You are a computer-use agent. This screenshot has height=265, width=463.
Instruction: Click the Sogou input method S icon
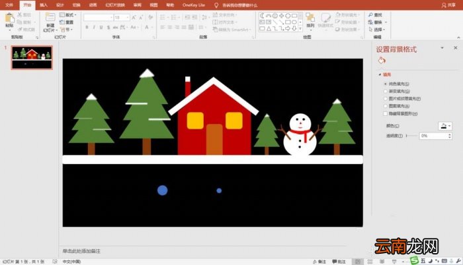(x=415, y=260)
